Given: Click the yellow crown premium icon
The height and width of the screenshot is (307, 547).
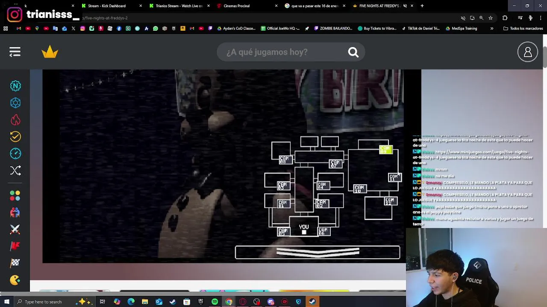Looking at the screenshot, I should (x=50, y=52).
